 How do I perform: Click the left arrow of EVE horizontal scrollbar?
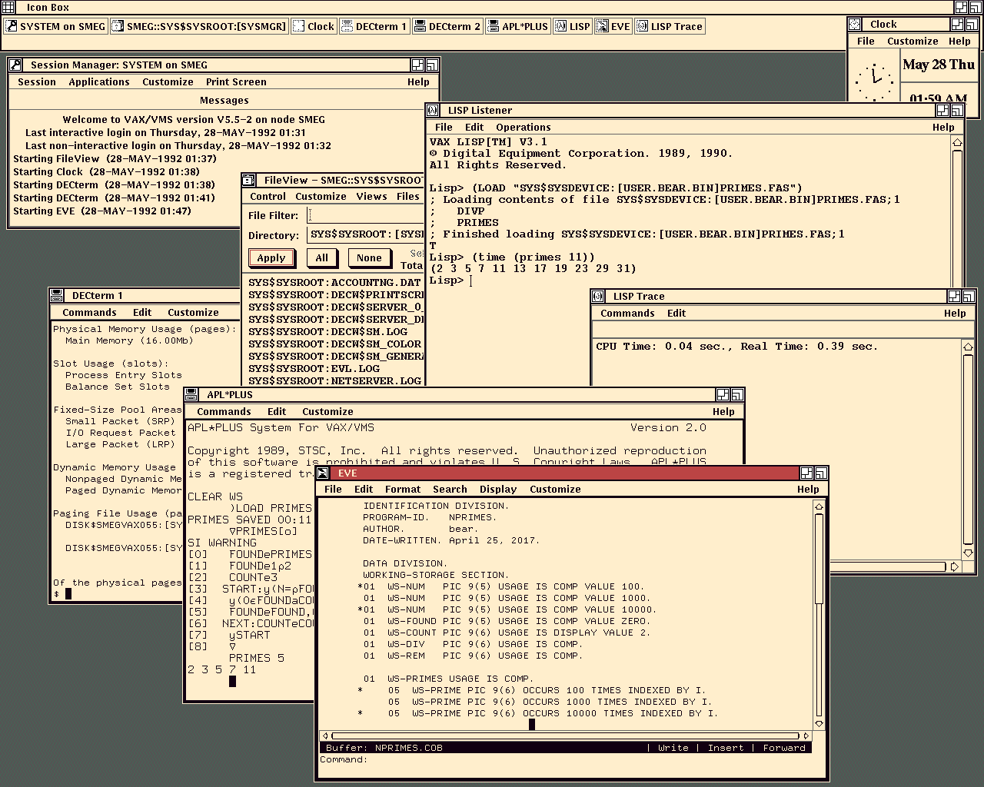325,736
